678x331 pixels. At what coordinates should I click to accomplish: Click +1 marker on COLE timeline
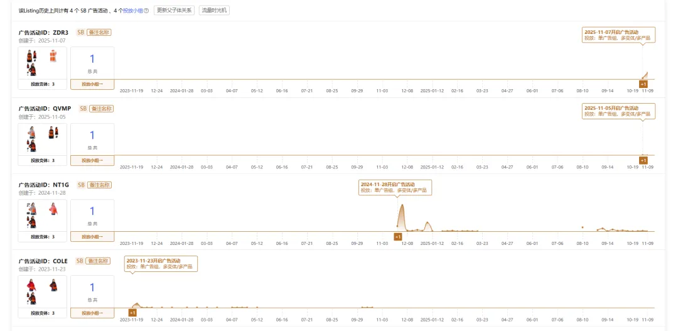click(x=132, y=313)
